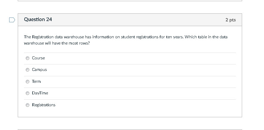Click the 'Question 24' heading
The width and height of the screenshot is (264, 130).
pos(38,20)
